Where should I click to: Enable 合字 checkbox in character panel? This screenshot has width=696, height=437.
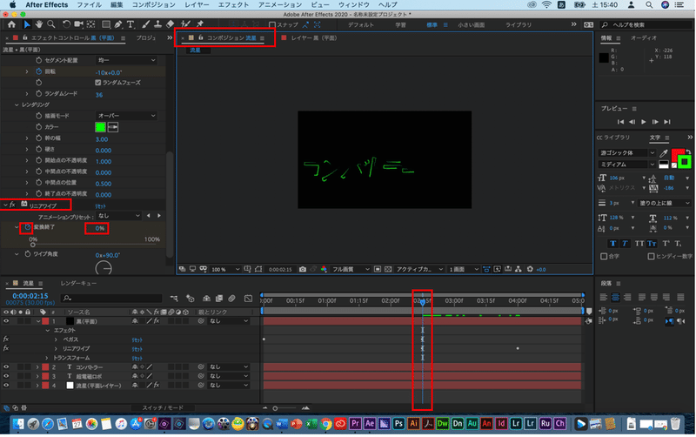tap(604, 256)
